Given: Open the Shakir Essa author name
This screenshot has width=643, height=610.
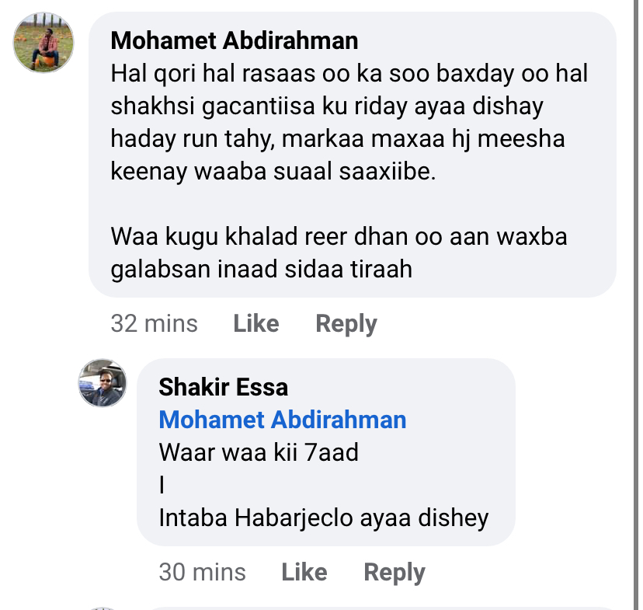Looking at the screenshot, I should point(223,386).
